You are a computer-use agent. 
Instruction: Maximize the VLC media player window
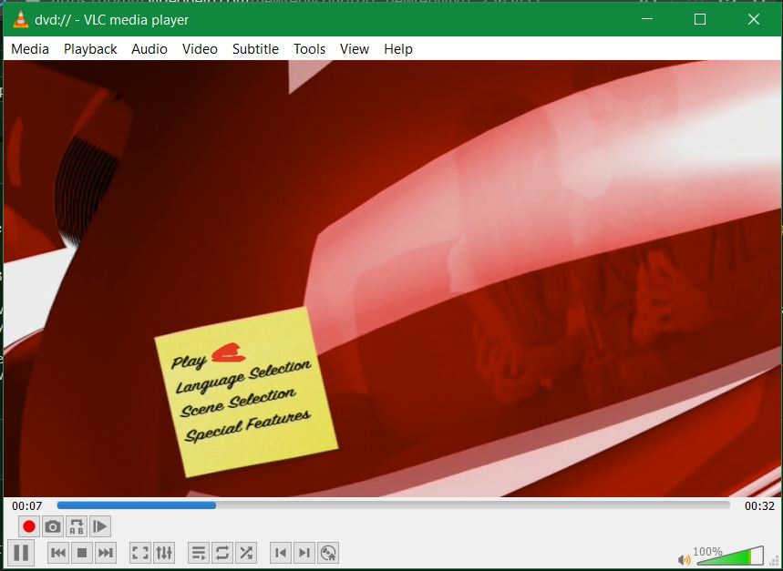[x=700, y=19]
